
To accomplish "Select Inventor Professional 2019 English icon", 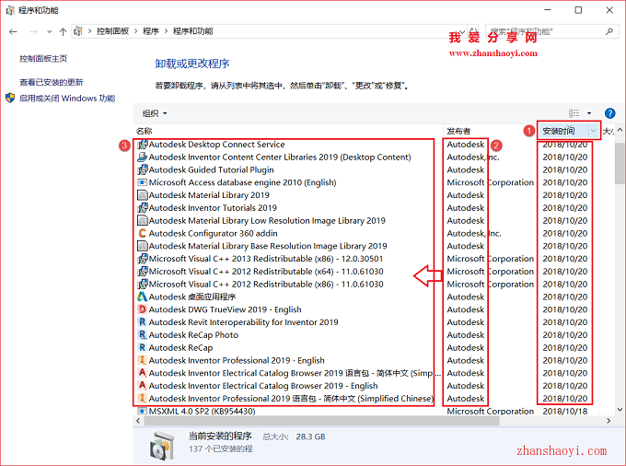I will coord(142,360).
